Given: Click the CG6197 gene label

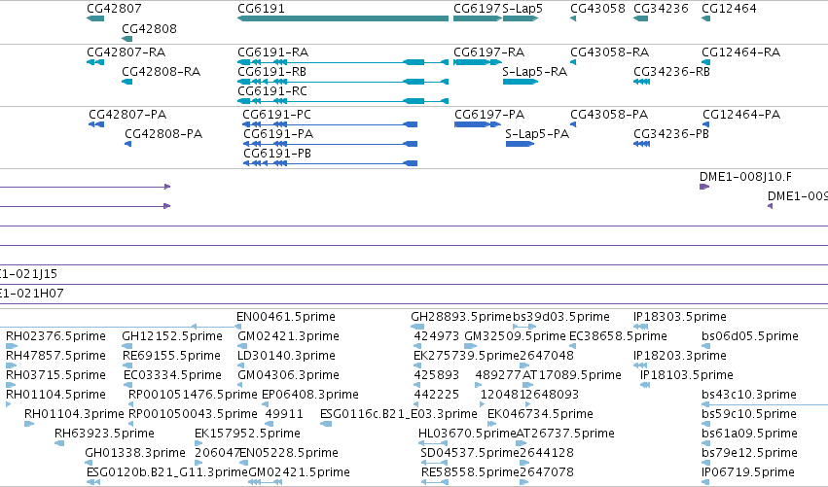Looking at the screenshot, I should click(477, 9).
